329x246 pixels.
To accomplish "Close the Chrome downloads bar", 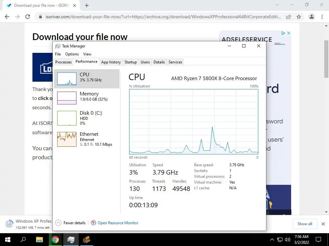I will tap(323, 224).
